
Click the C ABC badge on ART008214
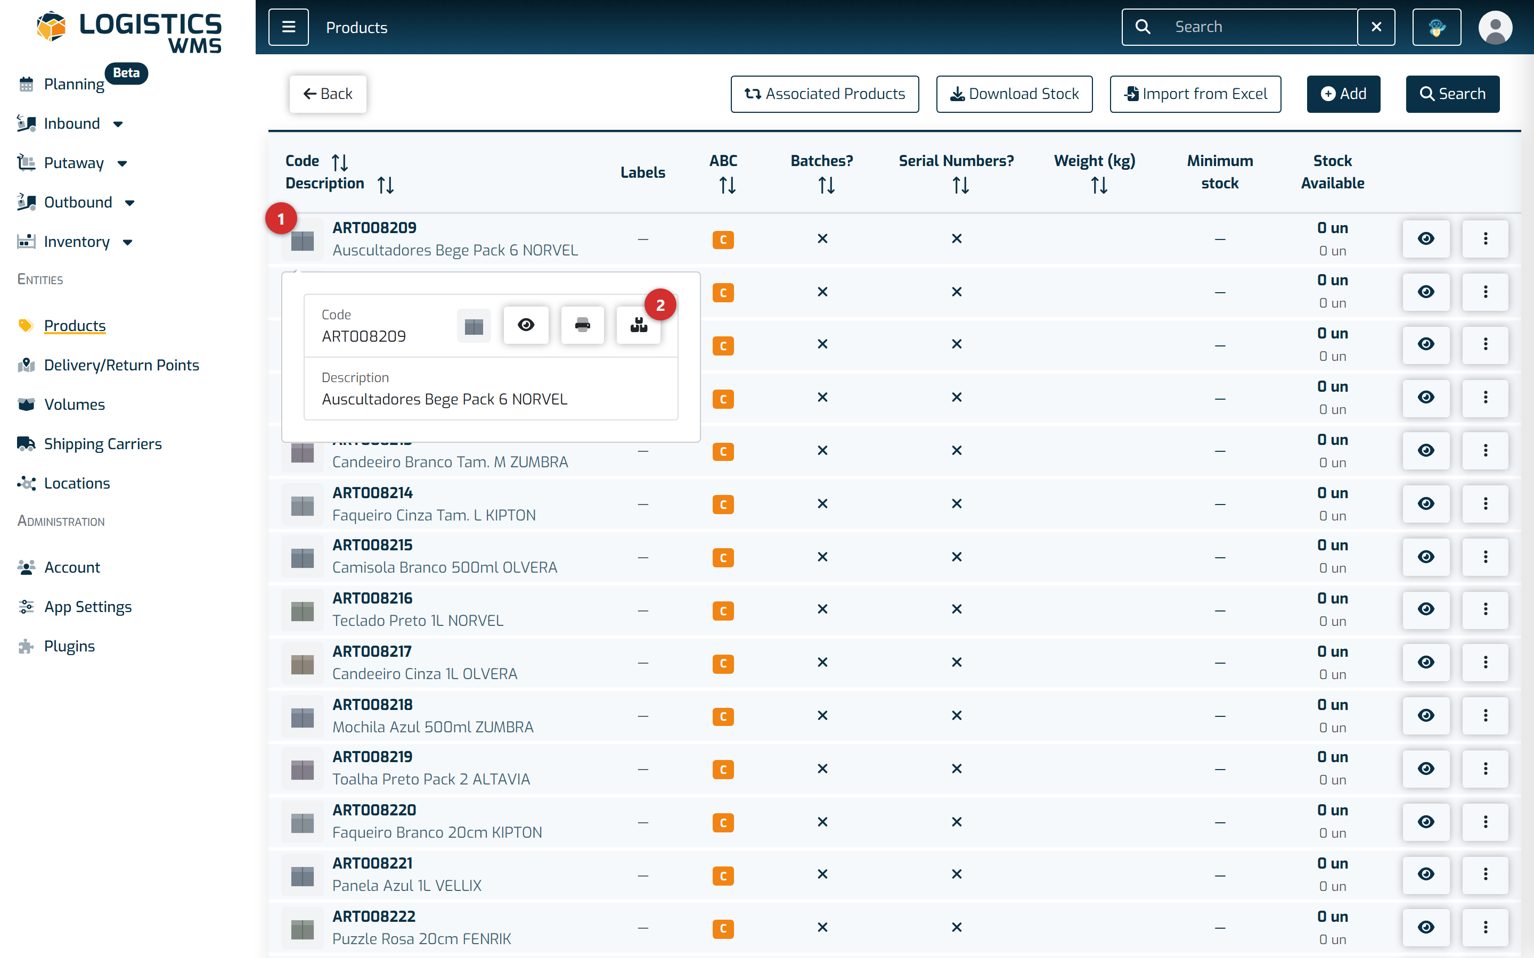pyautogui.click(x=723, y=505)
